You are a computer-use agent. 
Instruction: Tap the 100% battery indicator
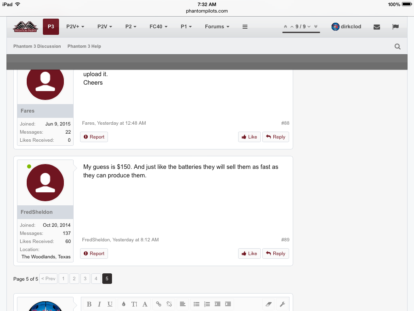tap(399, 4)
